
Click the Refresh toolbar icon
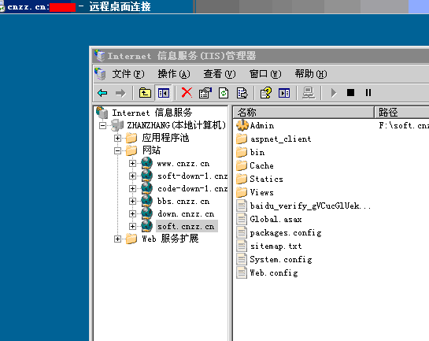224,93
